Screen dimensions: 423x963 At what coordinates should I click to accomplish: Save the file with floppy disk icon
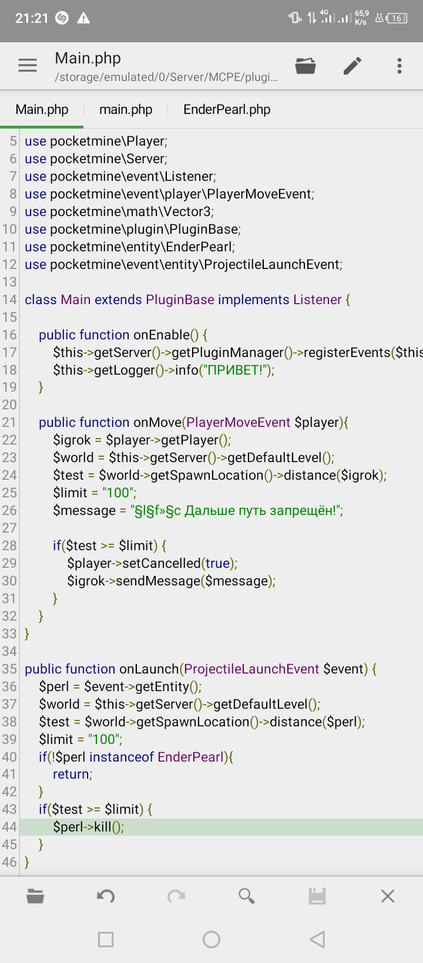pyautogui.click(x=317, y=896)
